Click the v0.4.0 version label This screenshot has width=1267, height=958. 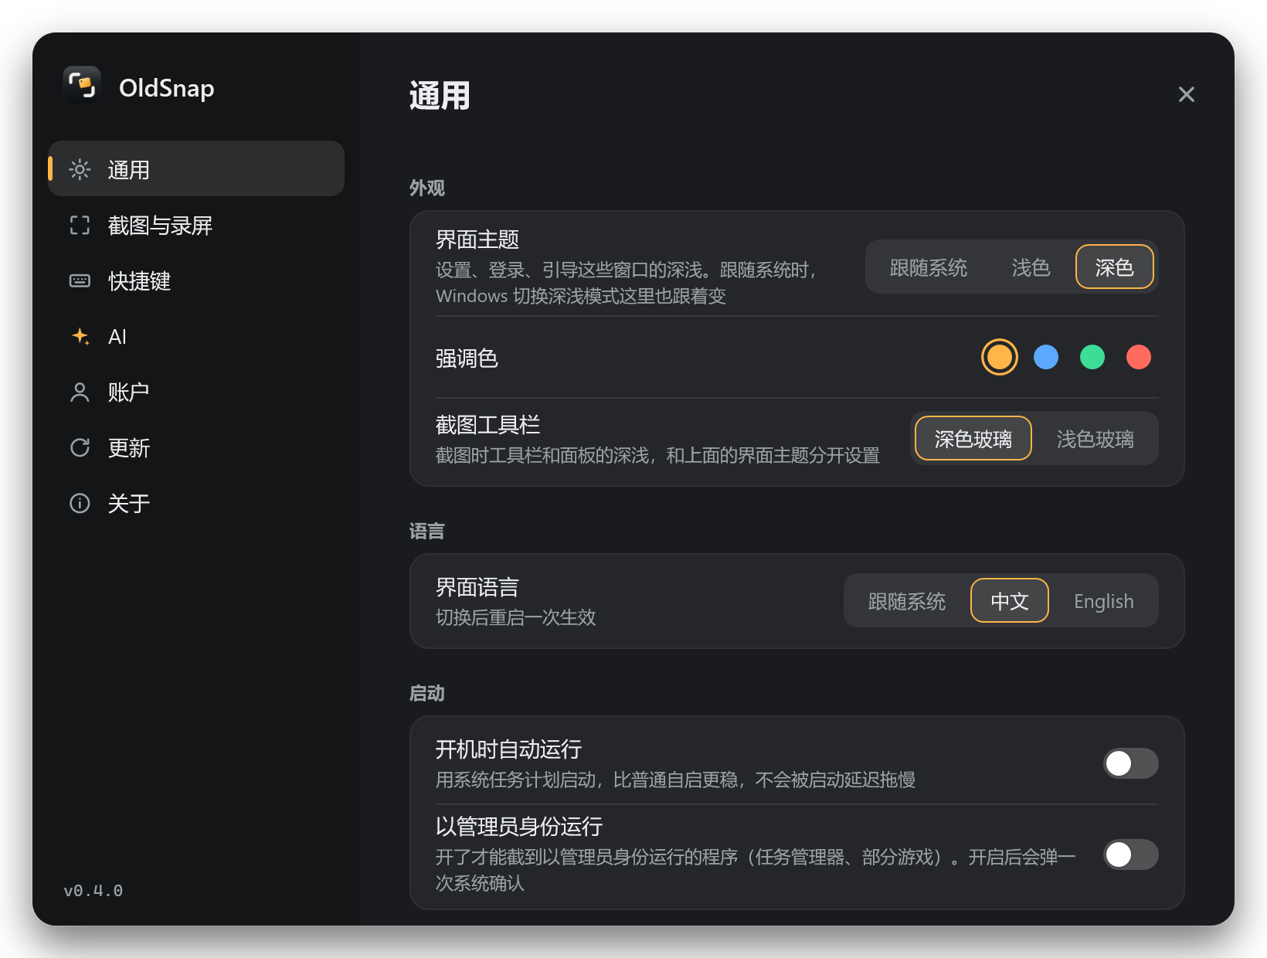[x=93, y=891]
